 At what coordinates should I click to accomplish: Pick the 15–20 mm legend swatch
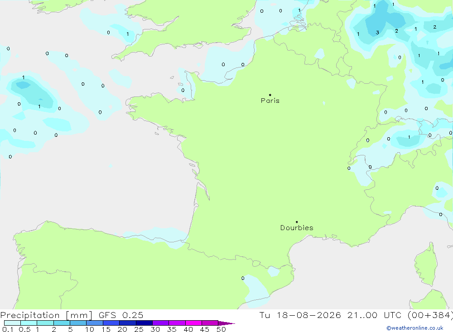[x=111, y=323]
